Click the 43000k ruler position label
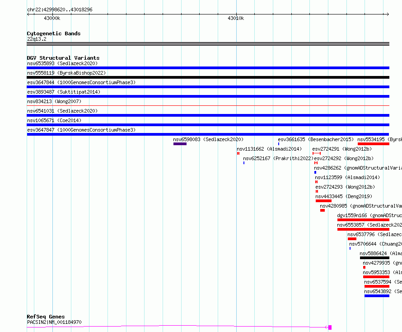The height and width of the screenshot is (332, 402). (52, 19)
